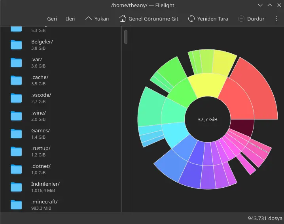This screenshot has height=224, width=284.
Task: Click the Geri back button
Action: click(x=52, y=19)
